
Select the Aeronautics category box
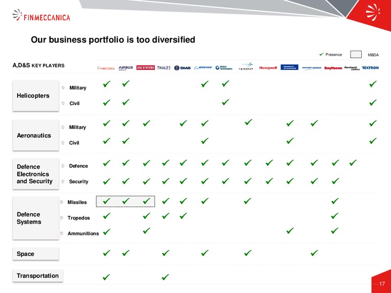coord(36,135)
